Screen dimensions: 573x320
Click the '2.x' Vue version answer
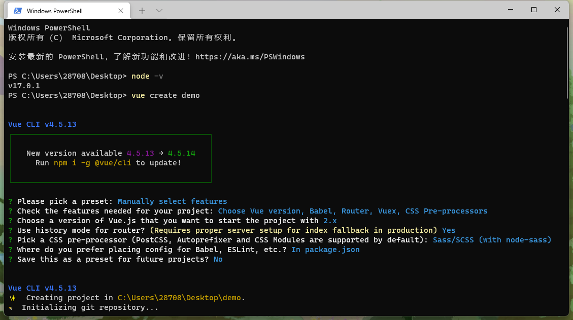[x=330, y=221]
